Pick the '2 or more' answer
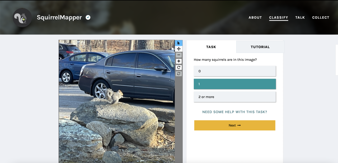 pos(235,97)
